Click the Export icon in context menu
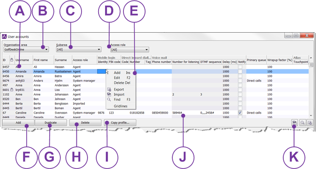Viewport: 316px width, 169px height. pyautogui.click(x=109, y=89)
